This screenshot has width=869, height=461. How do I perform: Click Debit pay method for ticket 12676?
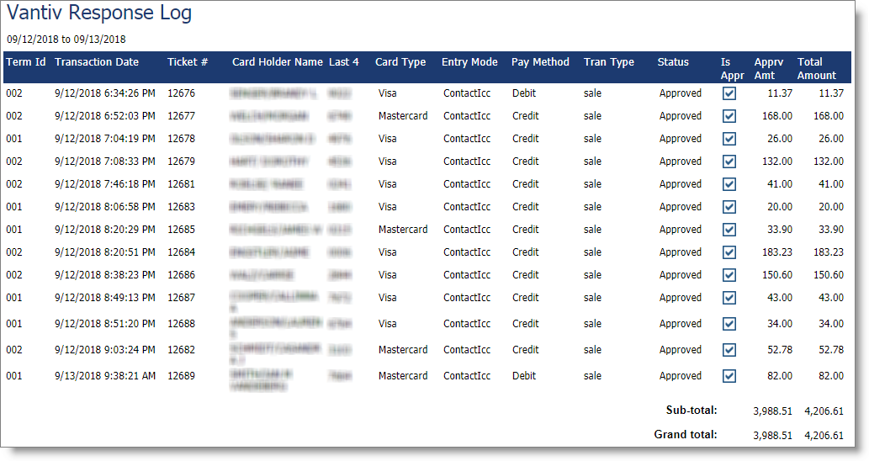(524, 93)
